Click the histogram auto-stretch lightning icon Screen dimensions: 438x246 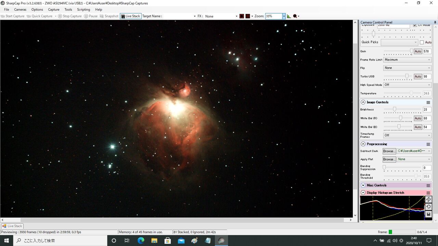(x=428, y=200)
